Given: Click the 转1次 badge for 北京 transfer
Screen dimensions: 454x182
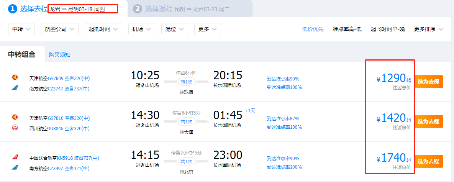Looking at the screenshot, I should (187, 161).
